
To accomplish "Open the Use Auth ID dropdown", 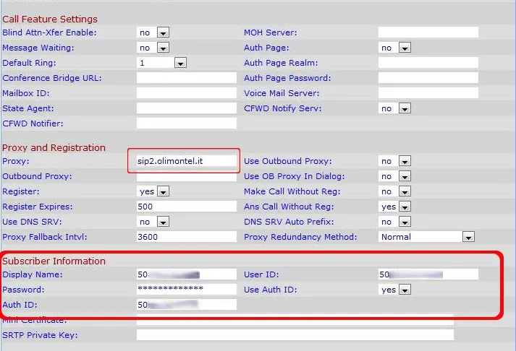I will coord(394,290).
